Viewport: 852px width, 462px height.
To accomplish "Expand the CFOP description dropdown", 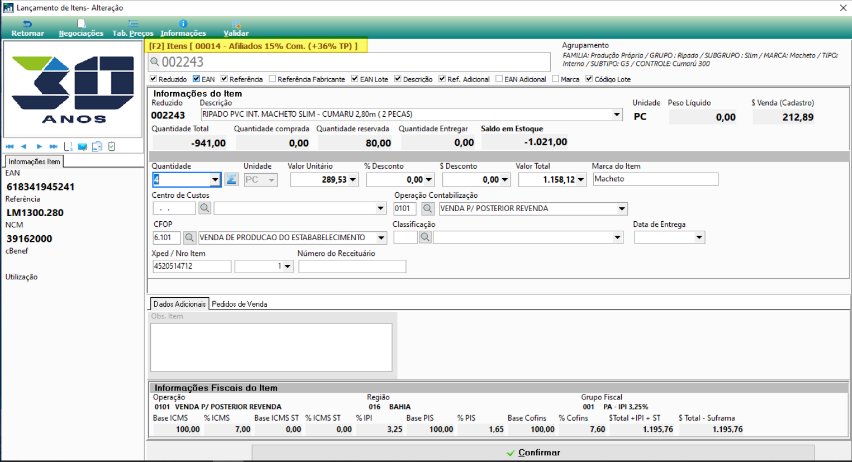I will [x=381, y=237].
